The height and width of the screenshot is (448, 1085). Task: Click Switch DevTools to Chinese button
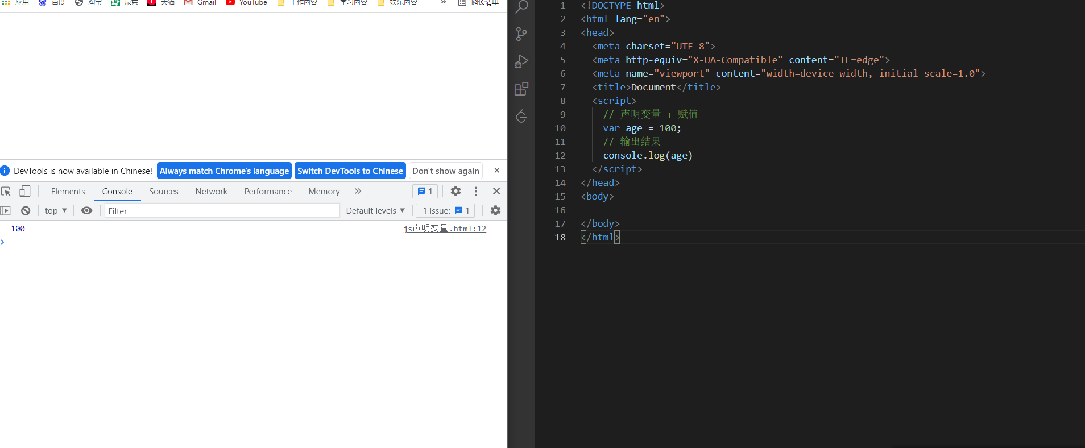click(x=350, y=171)
